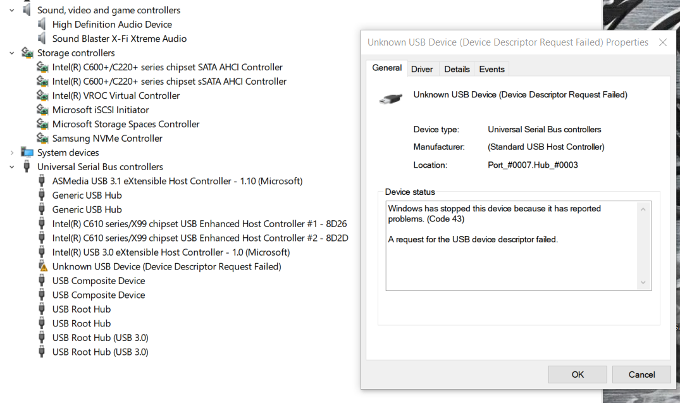Image resolution: width=680 pixels, height=403 pixels.
Task: Collapse Sound, video and game controllers
Action: [x=12, y=10]
